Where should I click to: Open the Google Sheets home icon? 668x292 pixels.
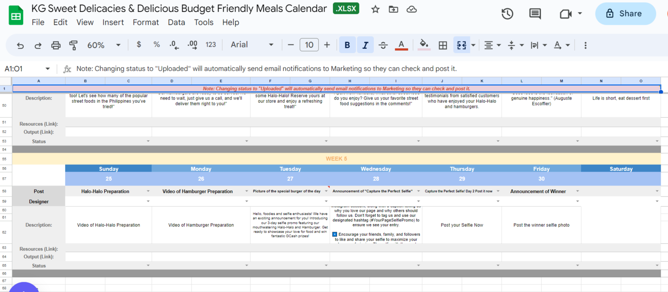[x=16, y=15]
